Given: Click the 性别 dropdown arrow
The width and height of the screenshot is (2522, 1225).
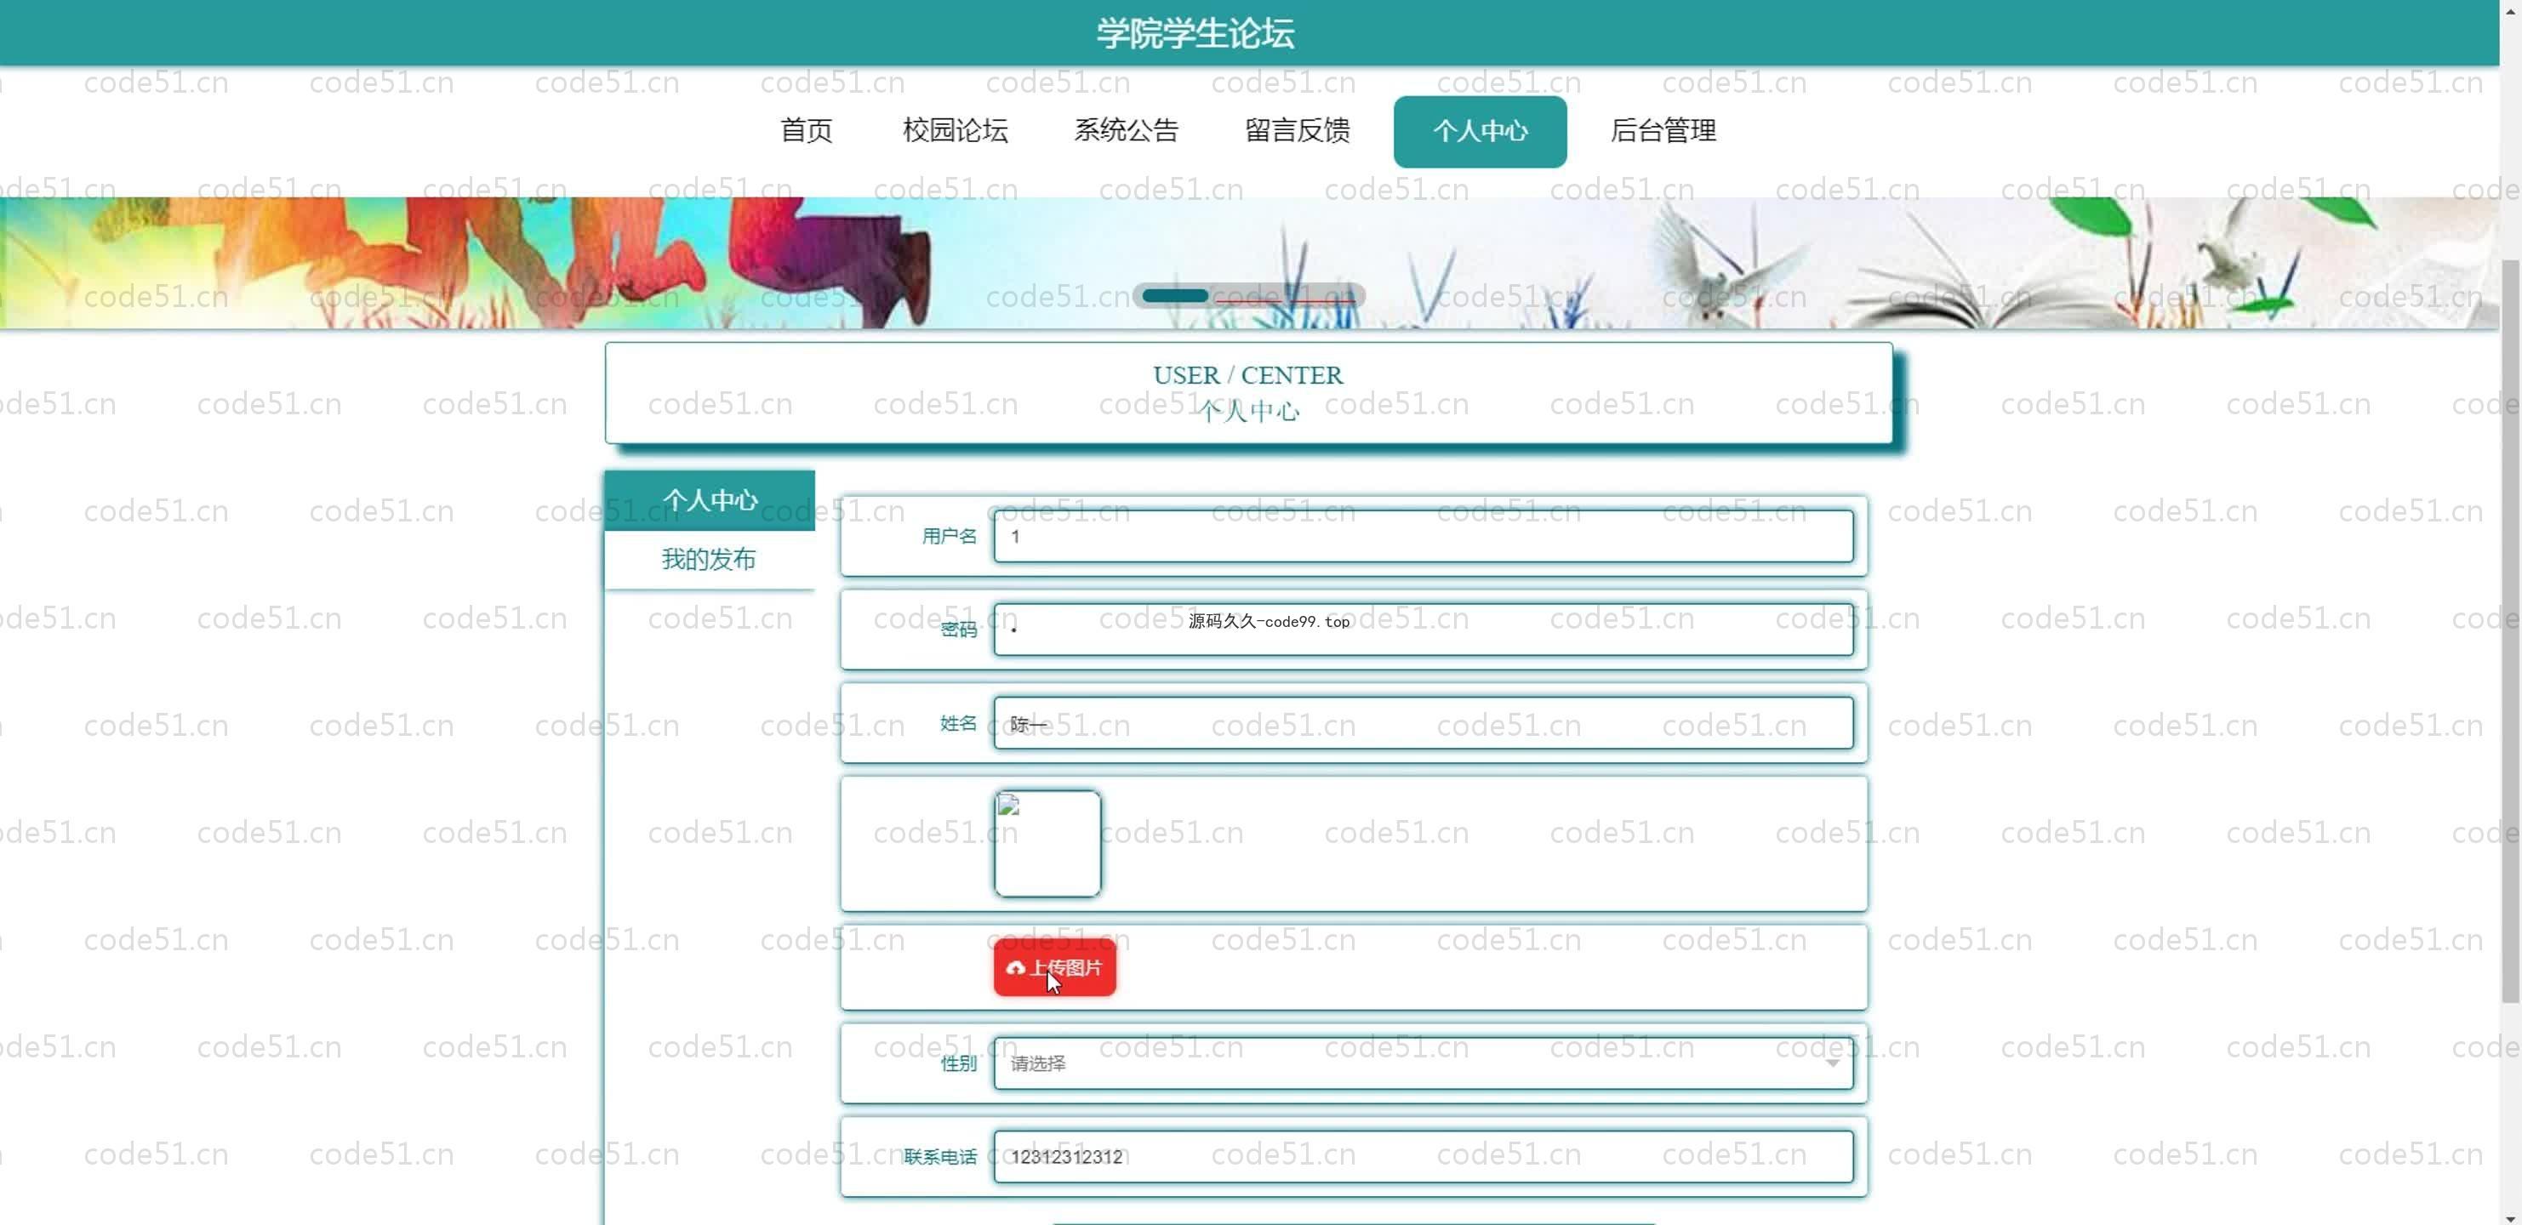Looking at the screenshot, I should click(1832, 1063).
